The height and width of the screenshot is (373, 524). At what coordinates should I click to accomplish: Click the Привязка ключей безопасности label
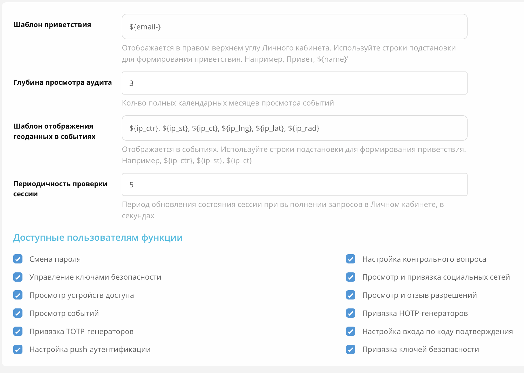coord(420,349)
